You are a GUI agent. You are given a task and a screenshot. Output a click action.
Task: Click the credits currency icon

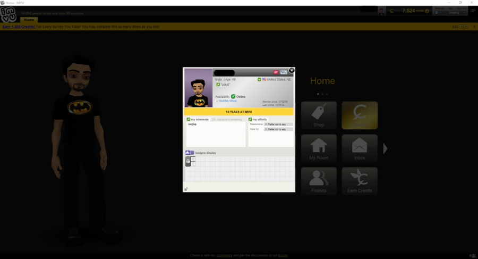click(392, 11)
